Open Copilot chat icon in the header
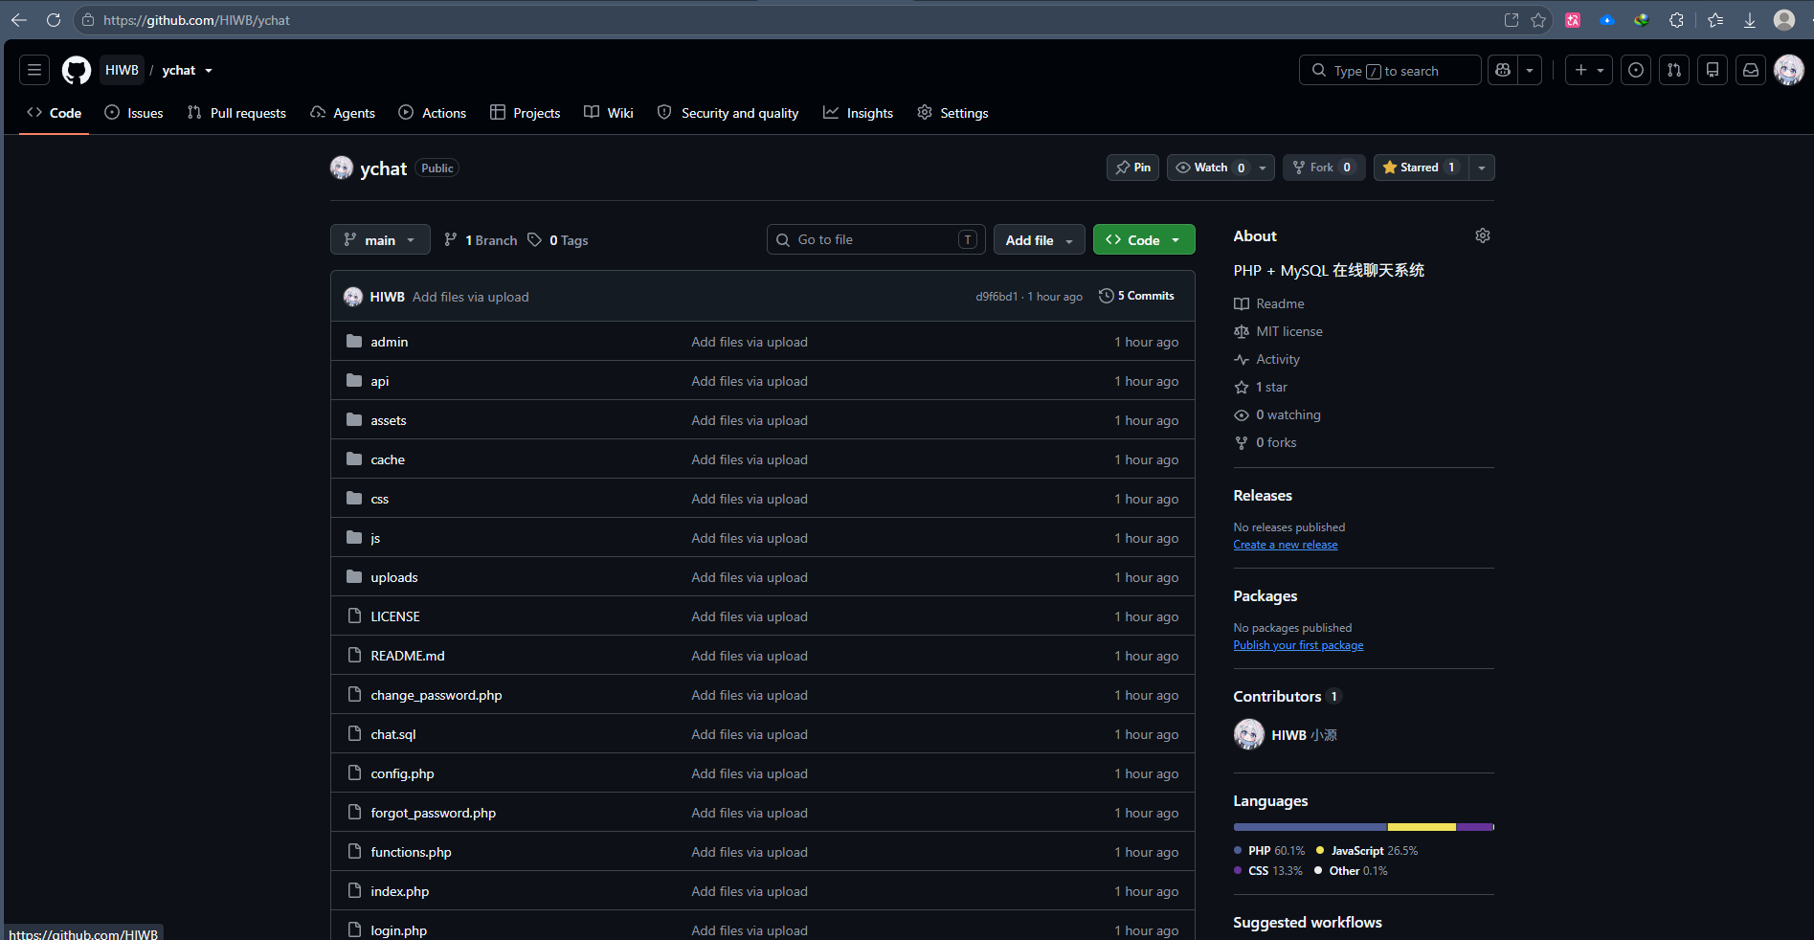The height and width of the screenshot is (940, 1814). point(1503,70)
